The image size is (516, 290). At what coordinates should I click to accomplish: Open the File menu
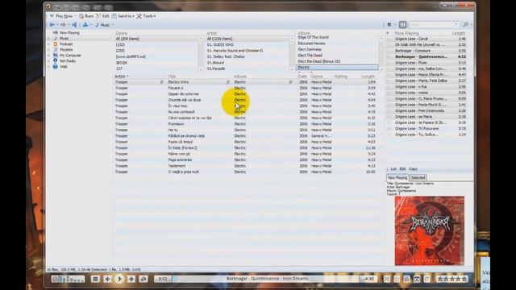pyautogui.click(x=57, y=7)
